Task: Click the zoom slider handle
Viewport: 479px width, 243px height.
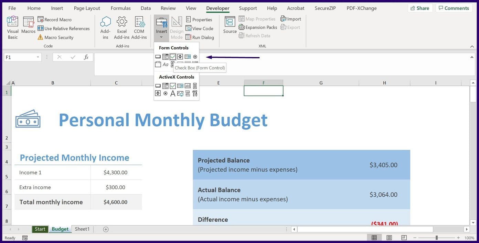Action: tap(437, 238)
